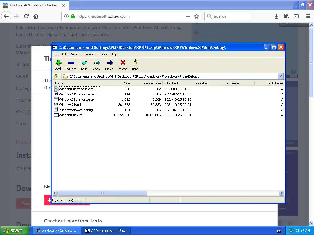Open the View menu in 7-Zip
This screenshot has width=314, height=235.
click(x=75, y=54)
